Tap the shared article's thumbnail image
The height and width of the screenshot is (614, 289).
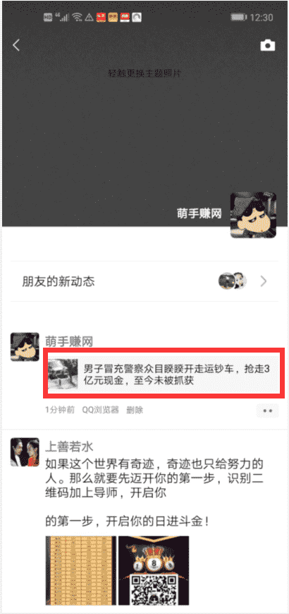coord(63,374)
